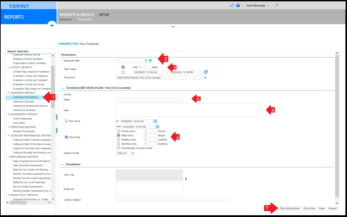Click the Note text area
The height and width of the screenshot is (217, 347).
point(188,110)
